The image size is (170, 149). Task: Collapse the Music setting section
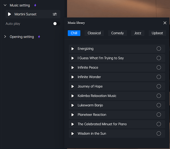click(5, 5)
